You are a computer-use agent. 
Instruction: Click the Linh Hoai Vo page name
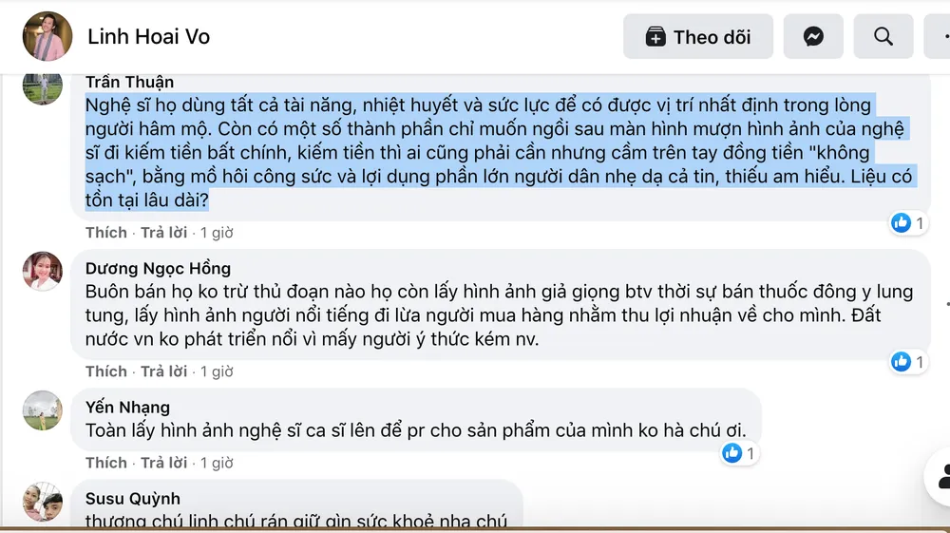tap(148, 37)
